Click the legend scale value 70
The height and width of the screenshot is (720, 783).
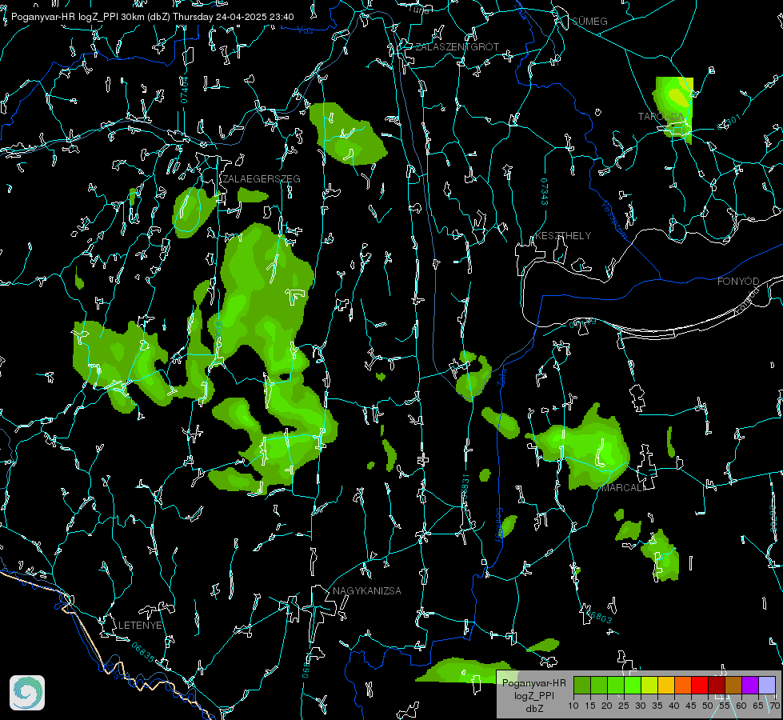[x=775, y=706]
